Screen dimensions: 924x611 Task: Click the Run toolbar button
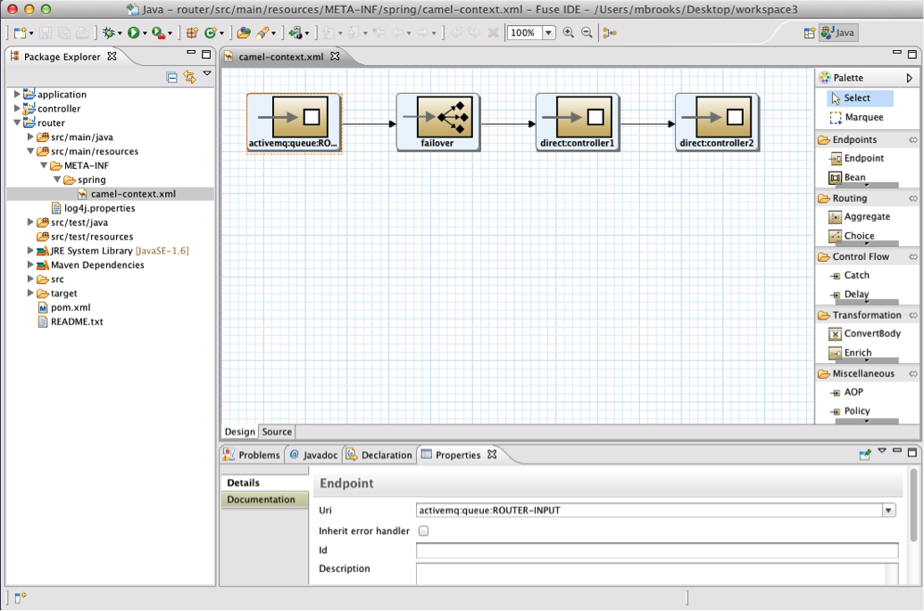[134, 33]
